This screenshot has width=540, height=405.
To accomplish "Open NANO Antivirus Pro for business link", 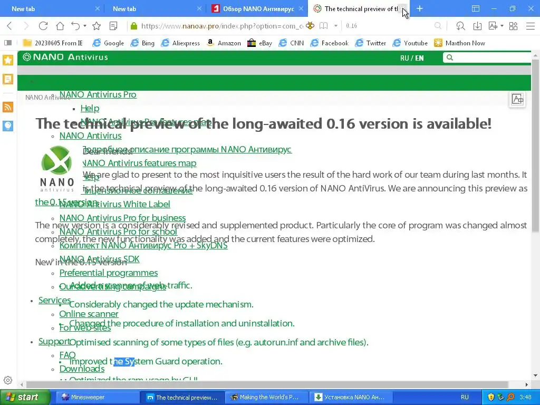I will pyautogui.click(x=122, y=218).
